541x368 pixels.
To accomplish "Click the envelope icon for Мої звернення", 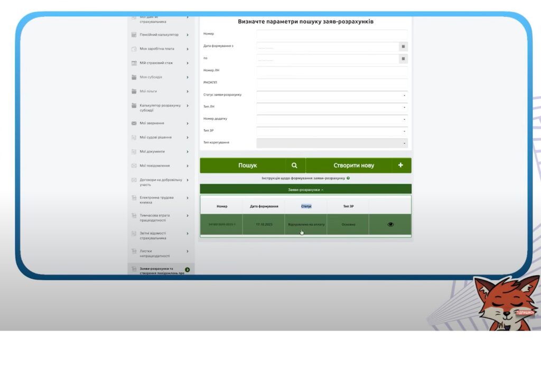I will 134,123.
